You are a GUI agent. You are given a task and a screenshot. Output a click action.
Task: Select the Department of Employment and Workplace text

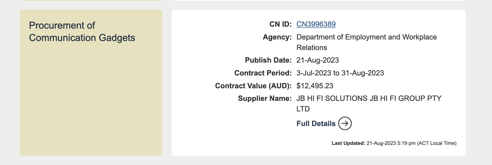[367, 37]
